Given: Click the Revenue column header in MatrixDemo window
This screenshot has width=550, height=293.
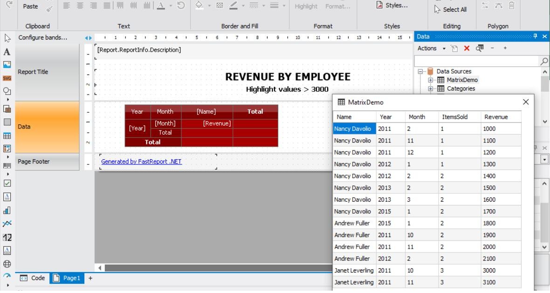Looking at the screenshot, I should point(501,117).
